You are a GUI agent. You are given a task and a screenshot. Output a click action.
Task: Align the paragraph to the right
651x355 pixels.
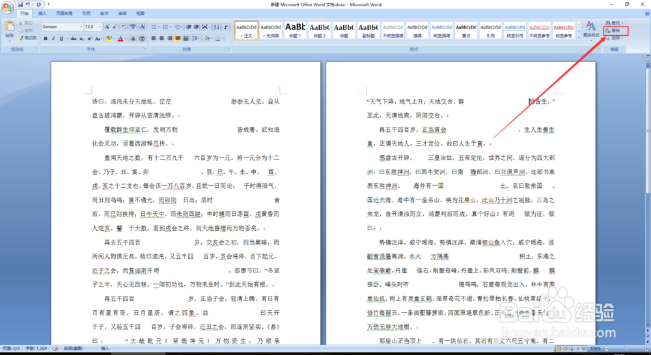169,38
